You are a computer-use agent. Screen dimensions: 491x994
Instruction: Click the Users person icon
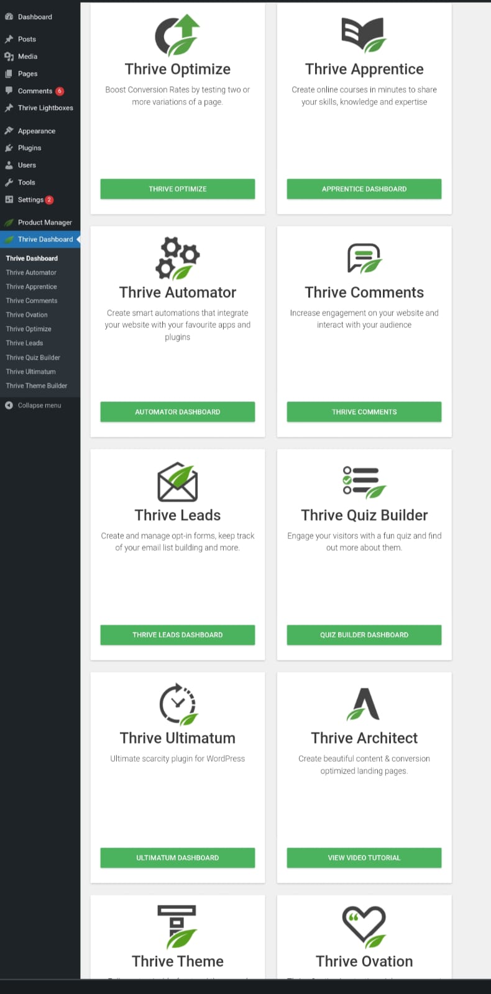coord(9,165)
